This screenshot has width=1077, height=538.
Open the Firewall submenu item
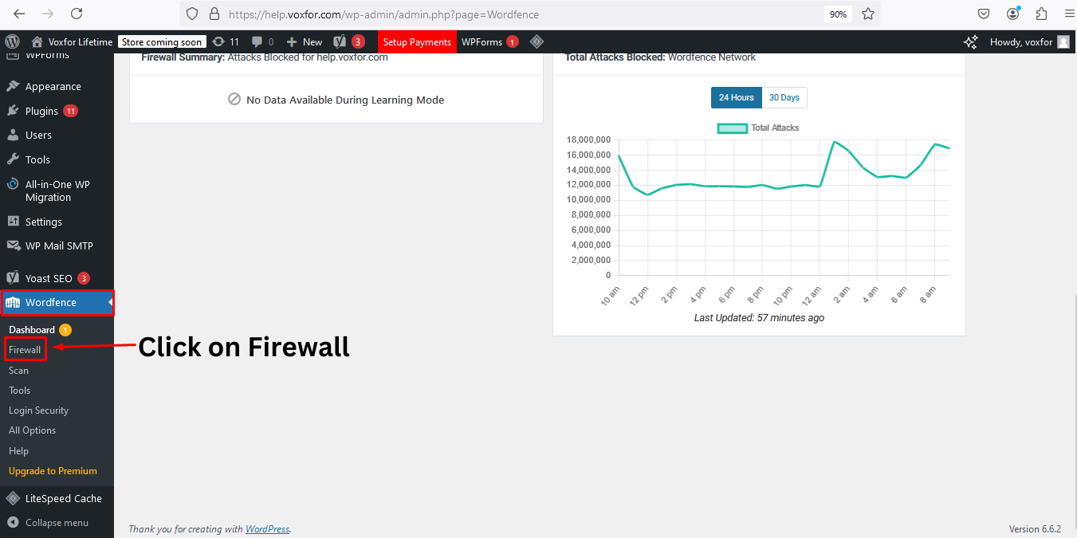tap(25, 349)
